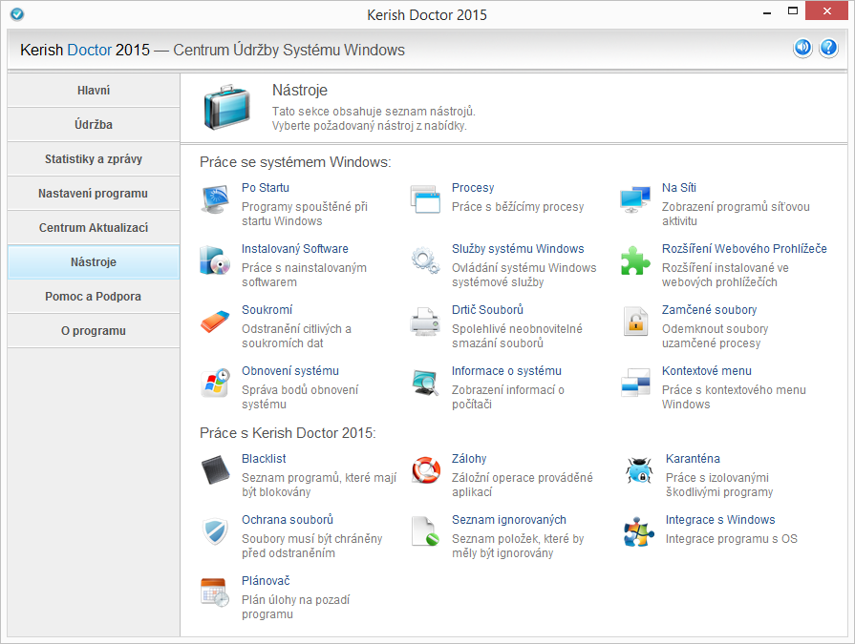The image size is (855, 644).
Task: Open the Obnovení systému link
Action: 290,371
